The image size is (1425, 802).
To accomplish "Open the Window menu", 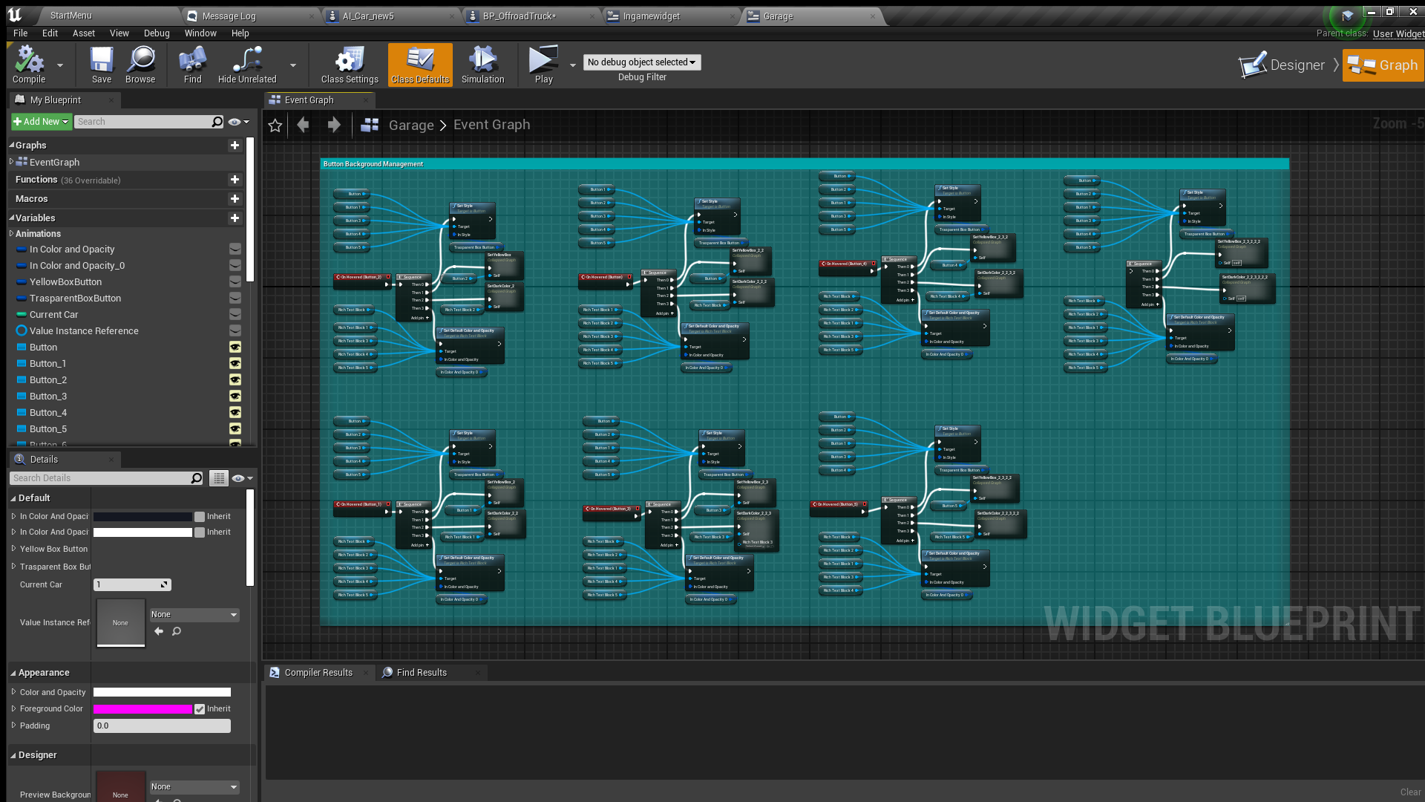I will tap(200, 33).
